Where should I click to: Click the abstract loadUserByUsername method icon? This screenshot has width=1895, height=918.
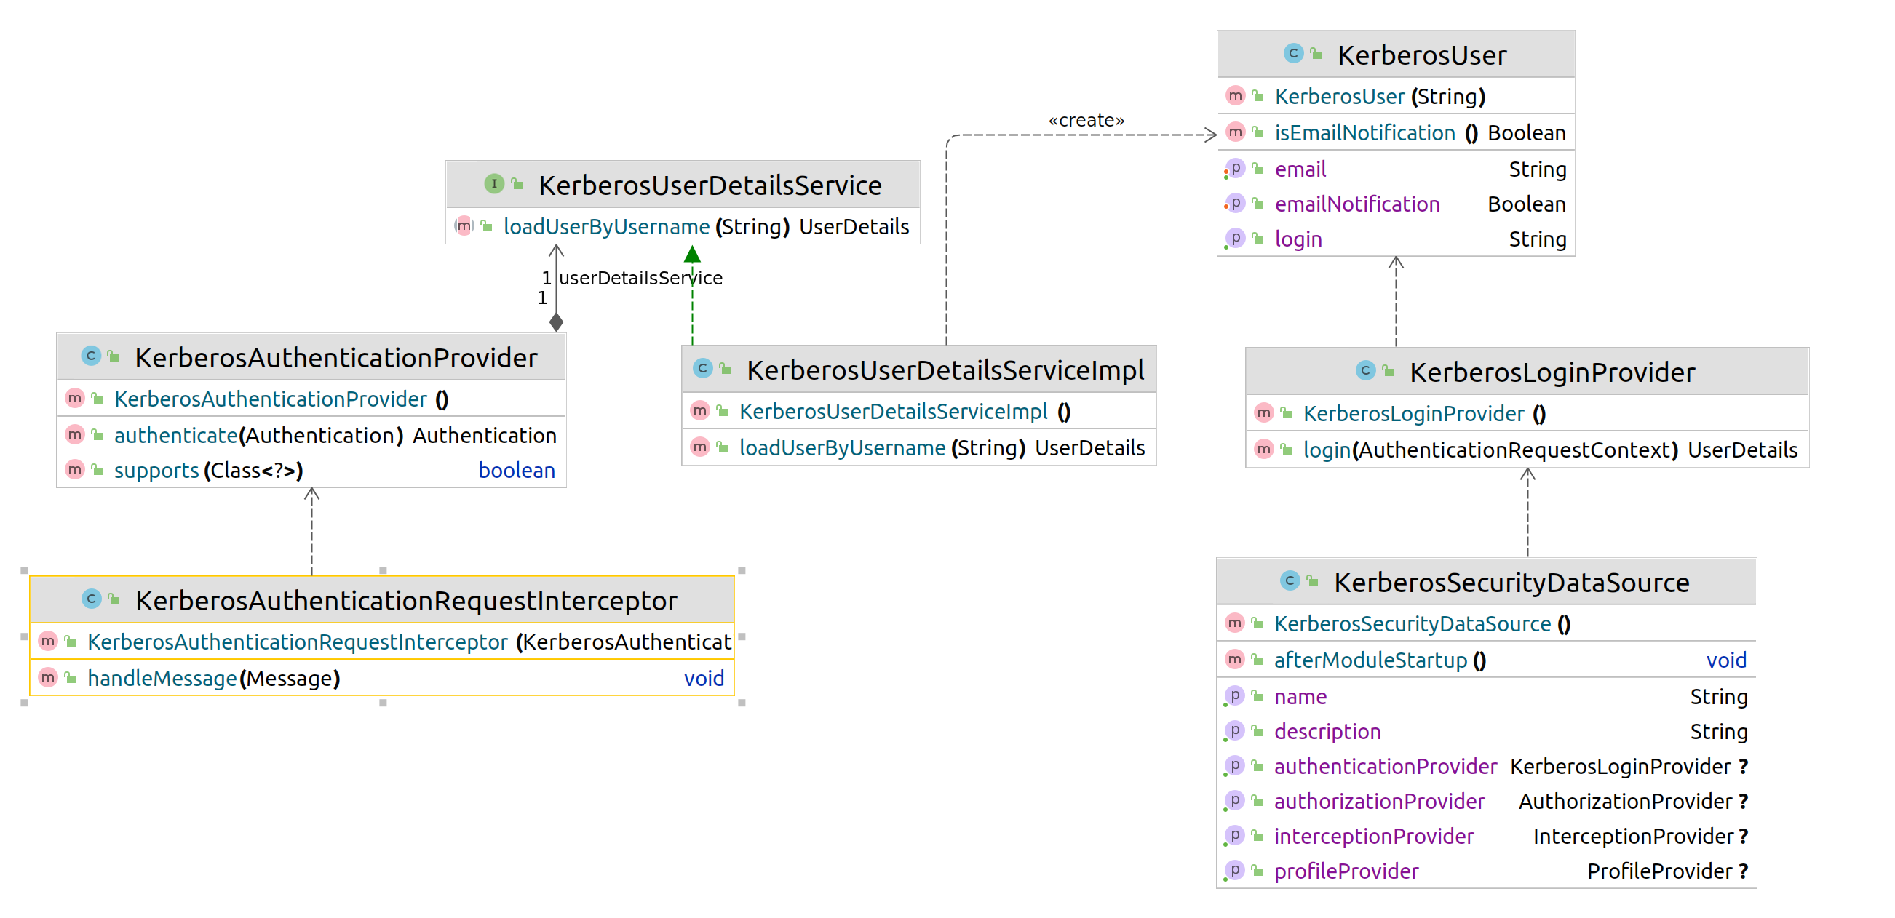[464, 225]
